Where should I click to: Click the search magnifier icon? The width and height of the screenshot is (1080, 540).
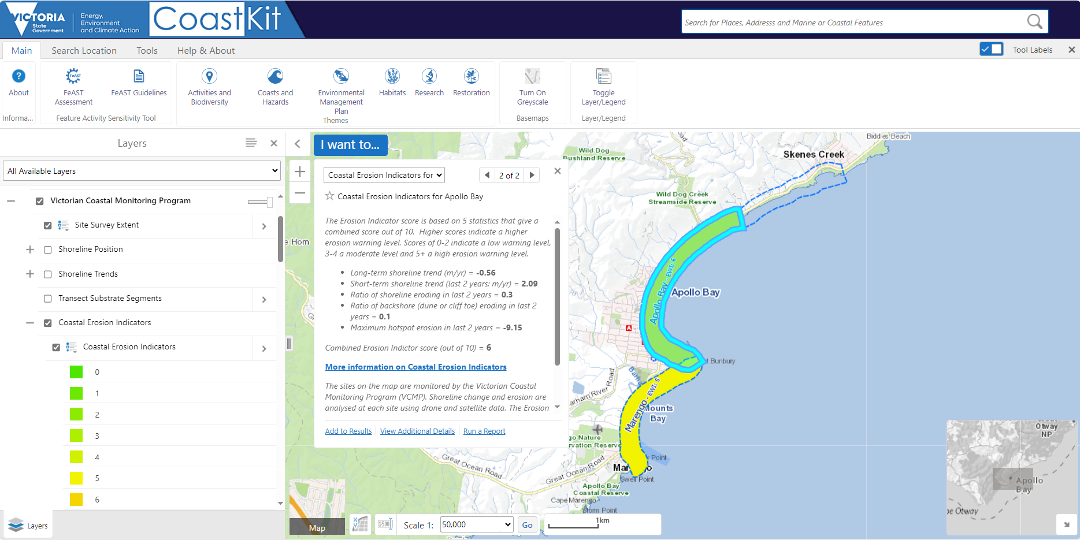point(1034,22)
